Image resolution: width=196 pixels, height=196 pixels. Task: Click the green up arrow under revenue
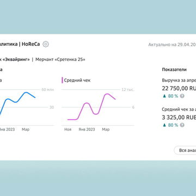pyautogui.click(x=164, y=96)
